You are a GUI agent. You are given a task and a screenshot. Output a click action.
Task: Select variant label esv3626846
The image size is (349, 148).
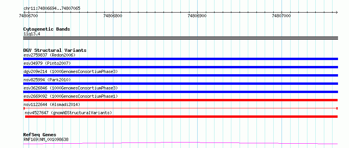(x=71, y=88)
